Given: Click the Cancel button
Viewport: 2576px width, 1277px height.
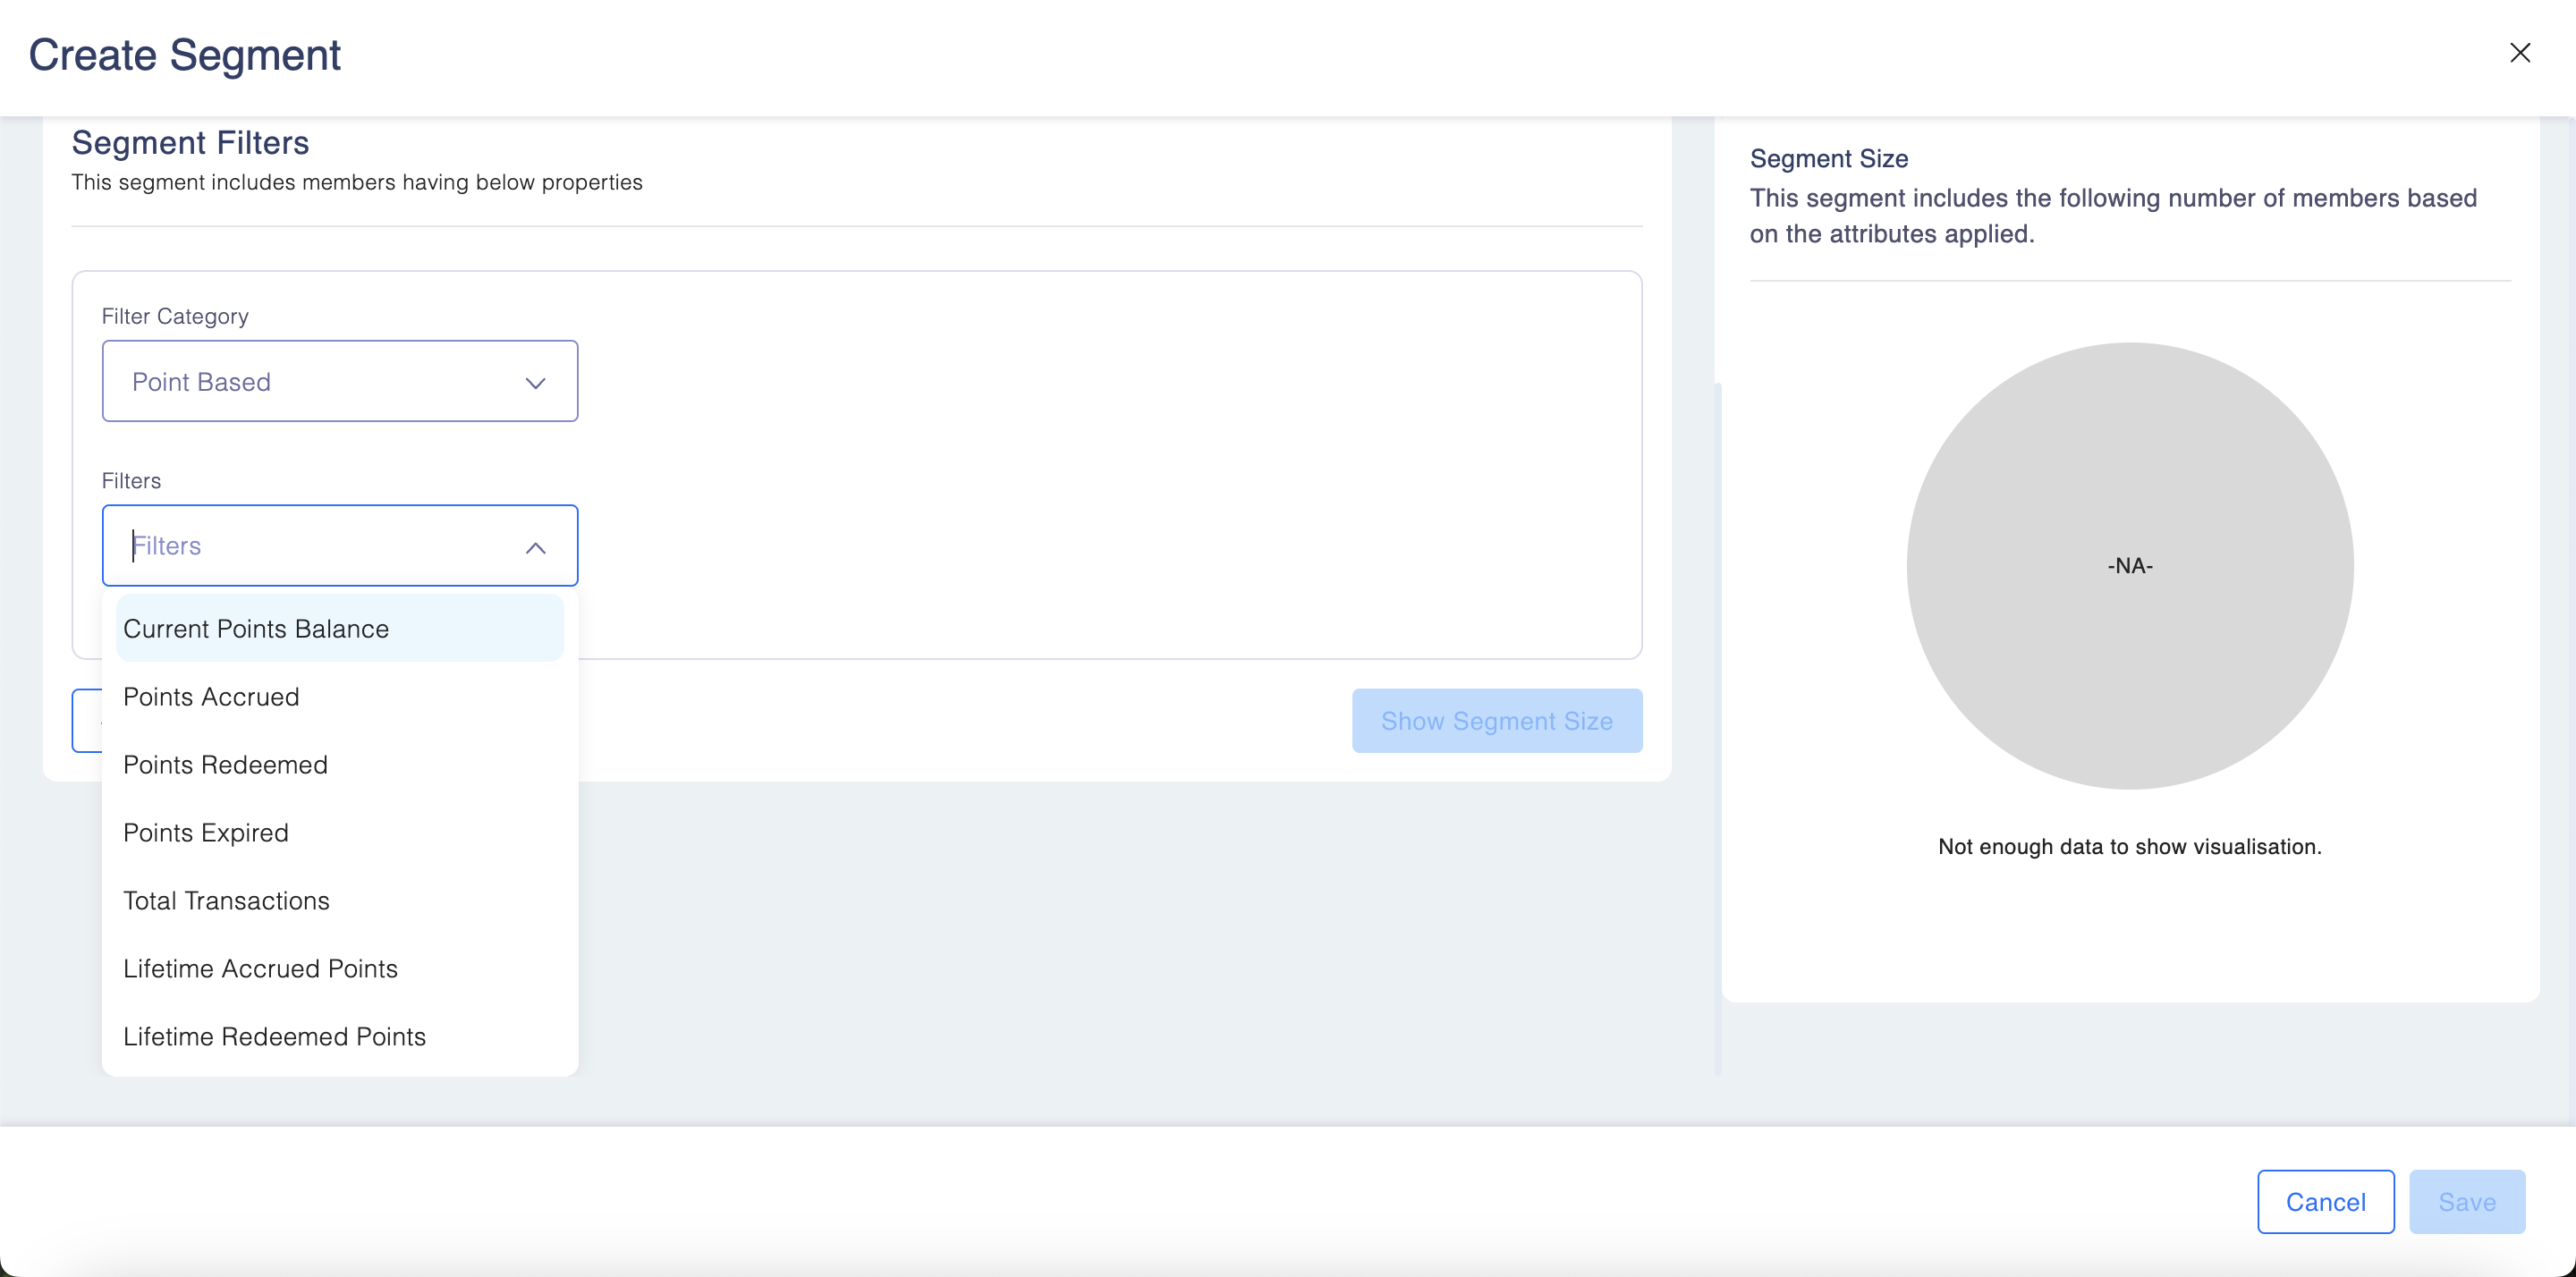Looking at the screenshot, I should (x=2325, y=1201).
